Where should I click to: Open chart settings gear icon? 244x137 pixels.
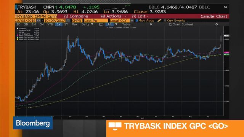(217, 24)
